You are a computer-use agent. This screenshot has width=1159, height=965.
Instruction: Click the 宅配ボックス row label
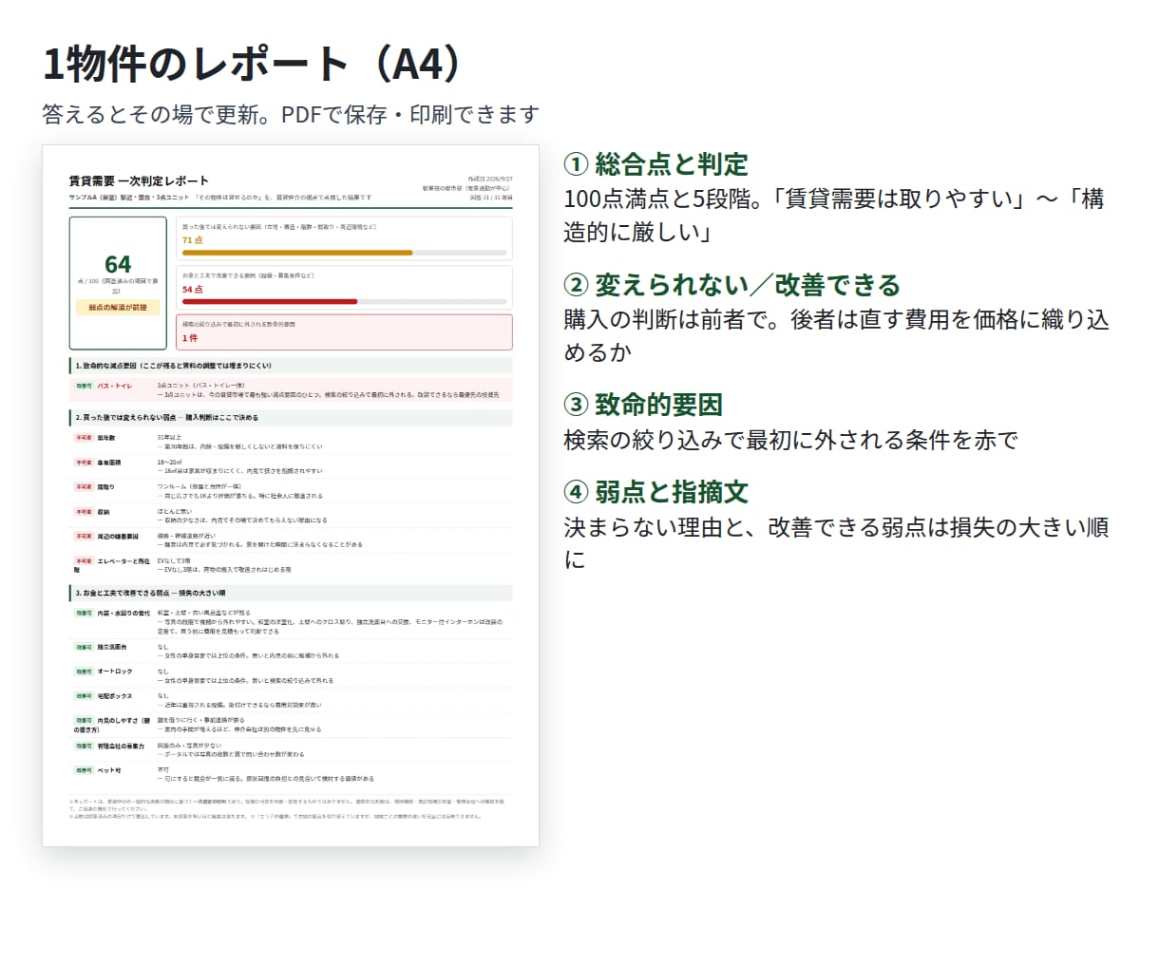(x=115, y=696)
